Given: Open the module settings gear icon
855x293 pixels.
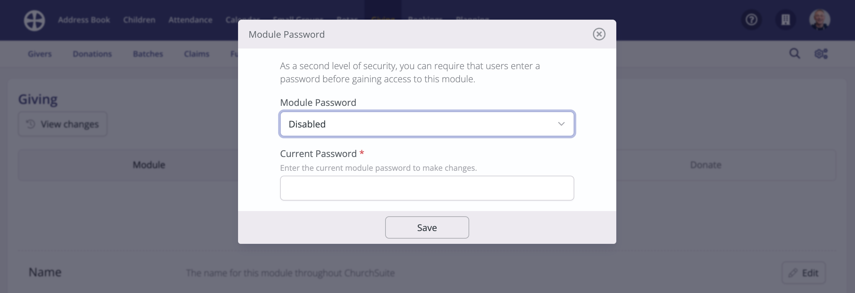Looking at the screenshot, I should [x=821, y=53].
